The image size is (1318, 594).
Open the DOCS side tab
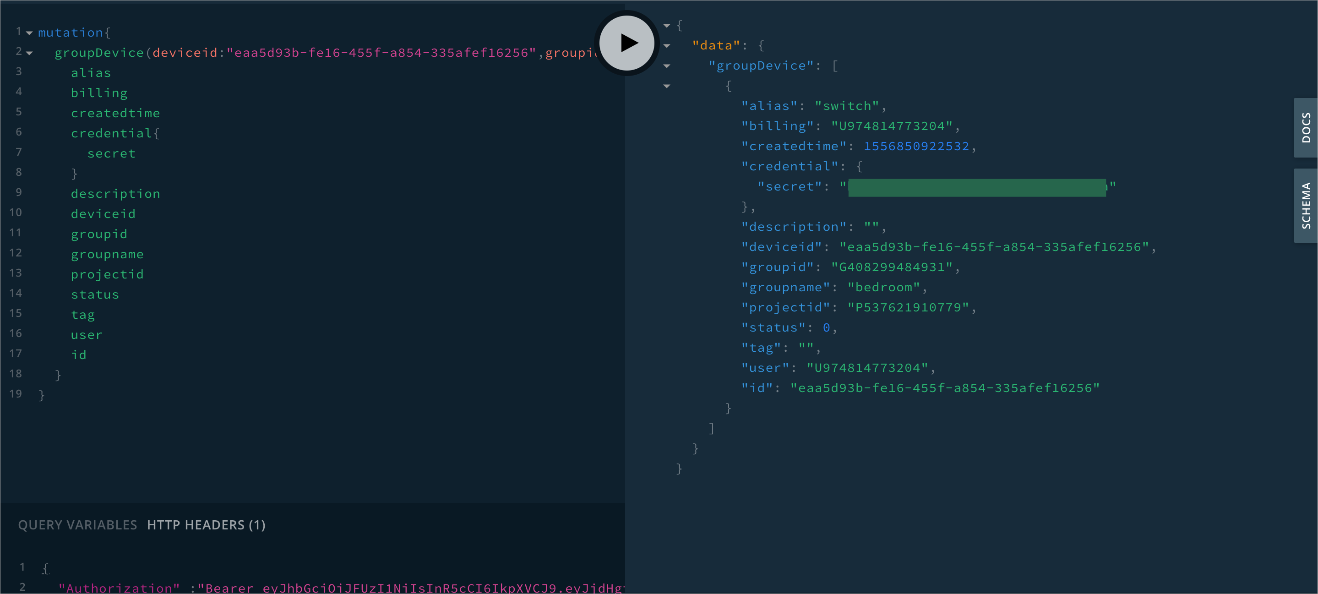(1306, 128)
